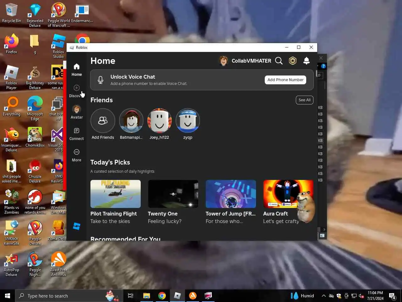This screenshot has height=302, width=402.
Task: Open Insaniquarium Deluxe desktop shortcut
Action: click(12, 140)
